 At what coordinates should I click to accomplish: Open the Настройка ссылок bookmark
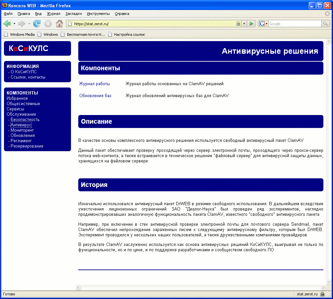tap(127, 34)
